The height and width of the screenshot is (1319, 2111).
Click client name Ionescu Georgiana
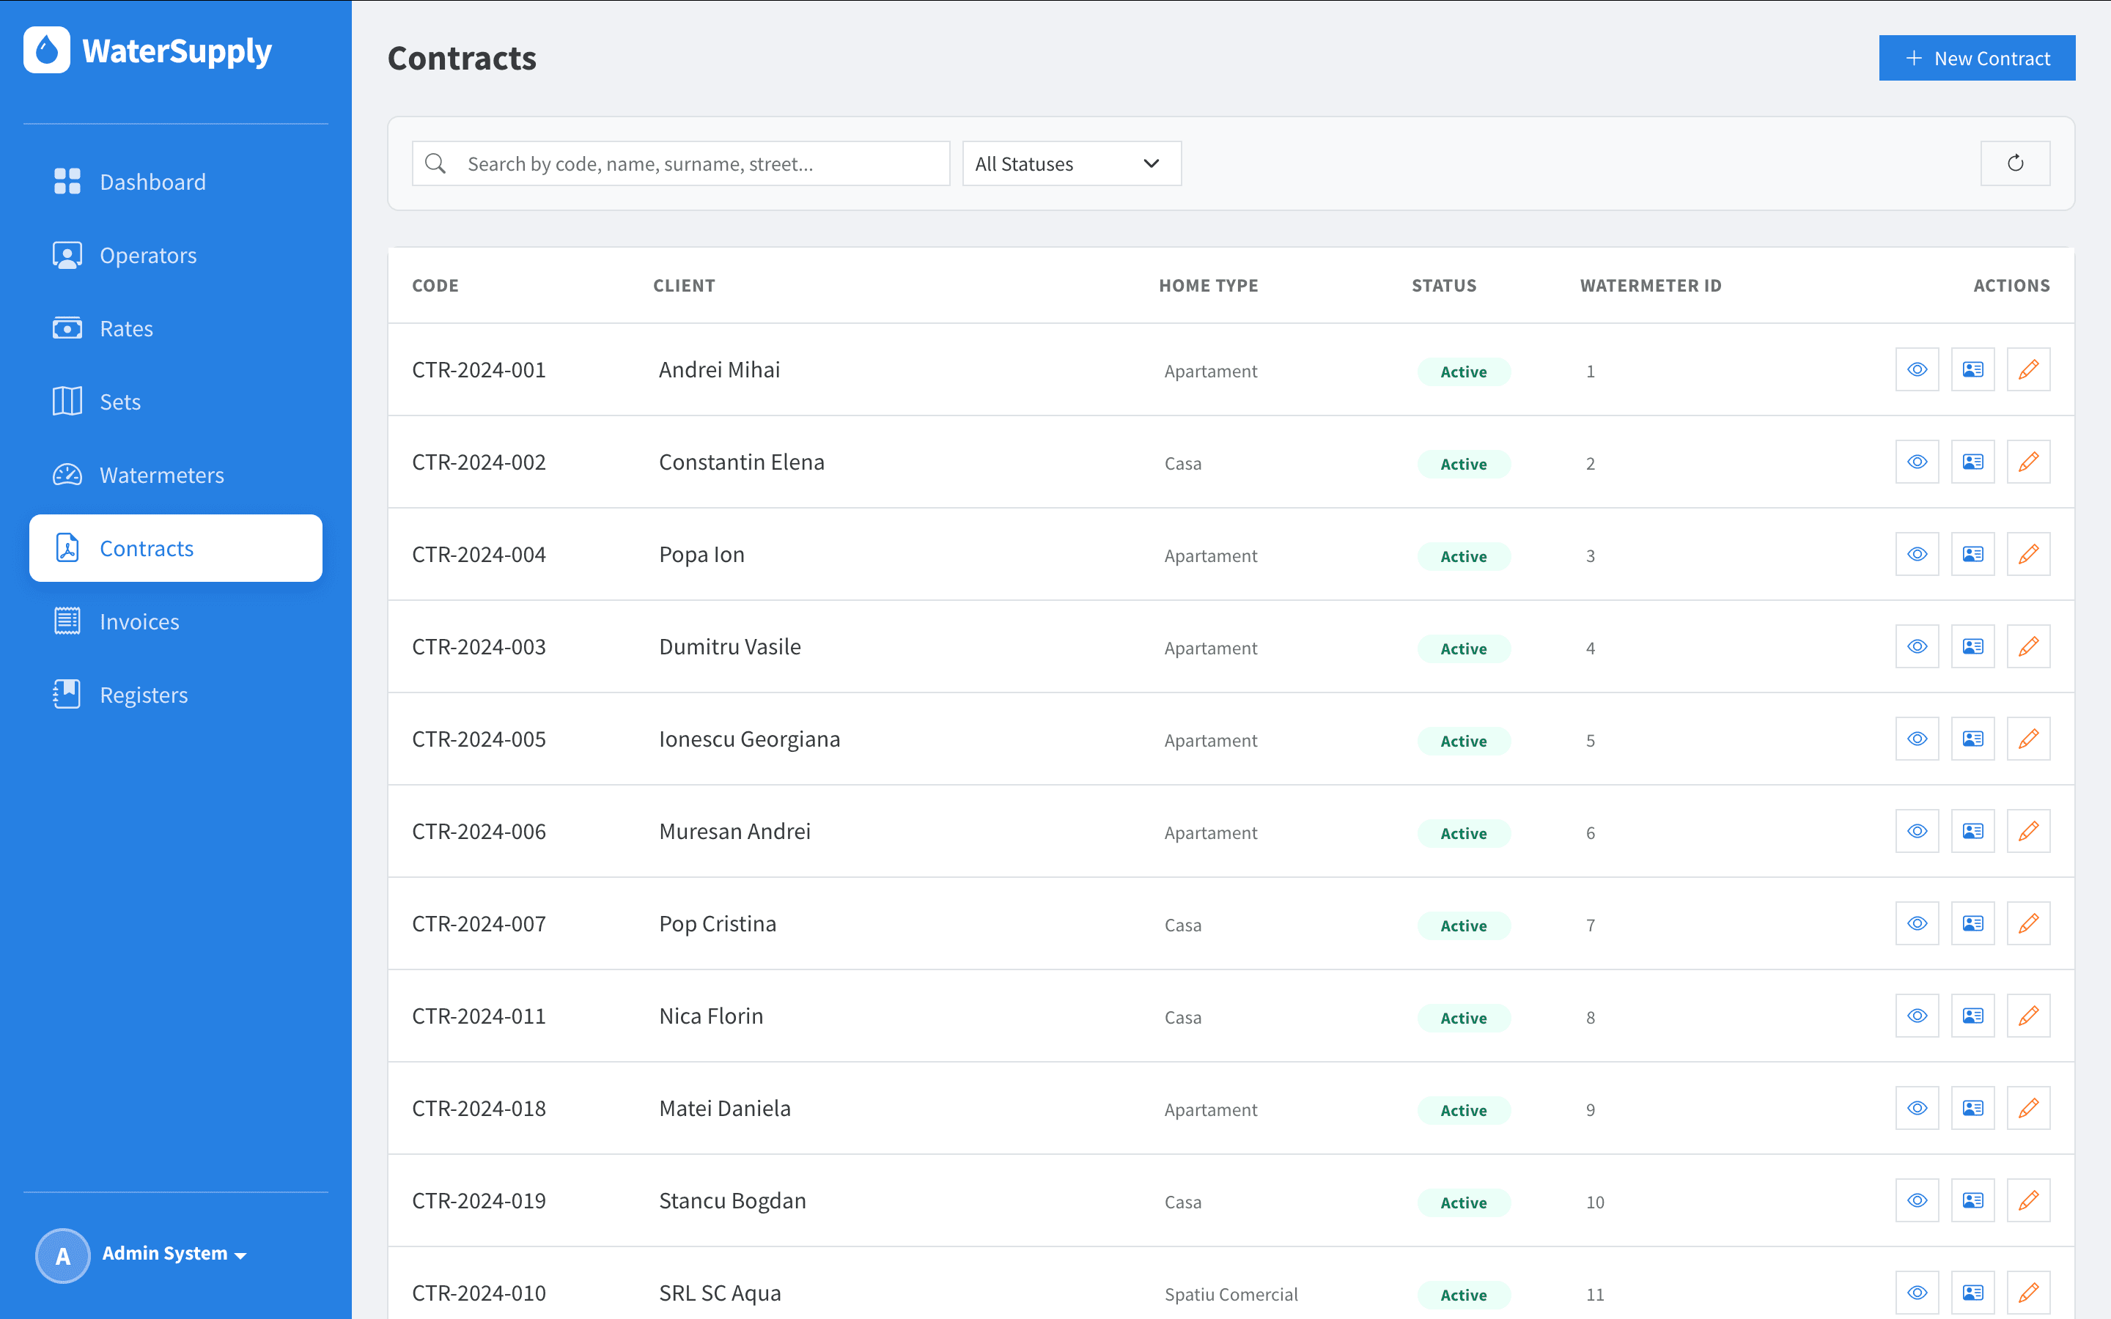(749, 739)
